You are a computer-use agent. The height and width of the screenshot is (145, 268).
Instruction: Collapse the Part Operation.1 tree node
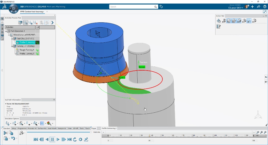(6, 31)
